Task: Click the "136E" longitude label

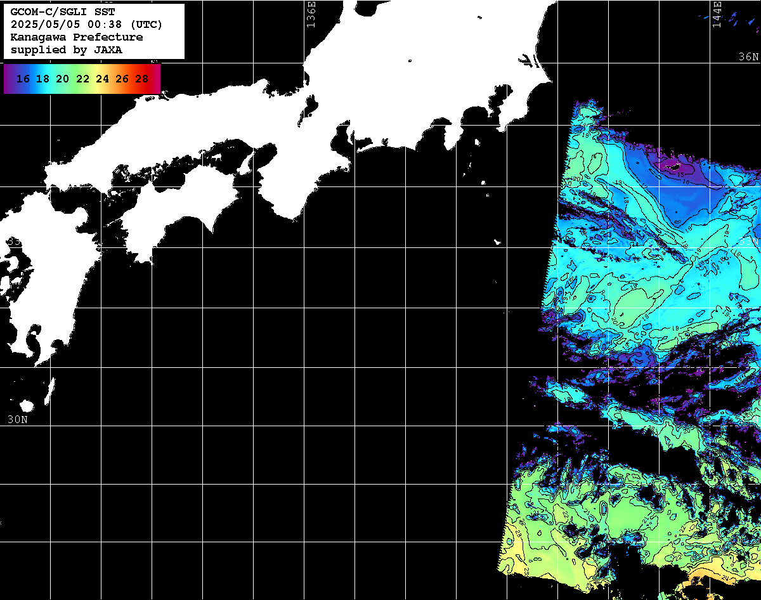Action: tap(311, 14)
